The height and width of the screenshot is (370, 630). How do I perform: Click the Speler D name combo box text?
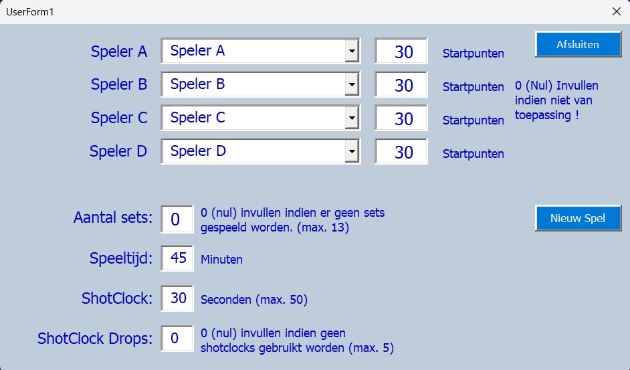[253, 151]
